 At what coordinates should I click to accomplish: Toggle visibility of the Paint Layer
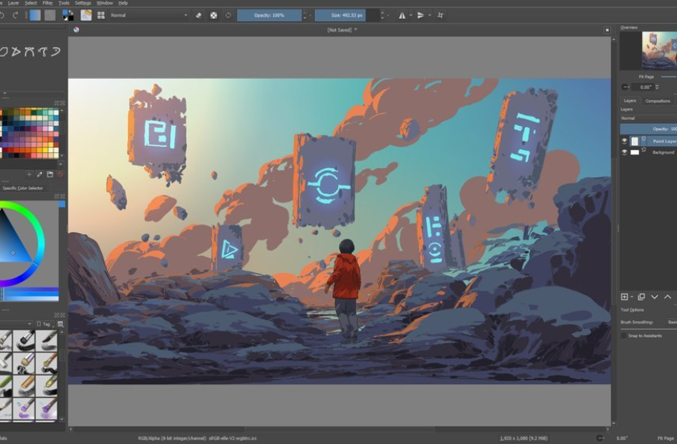(x=625, y=140)
